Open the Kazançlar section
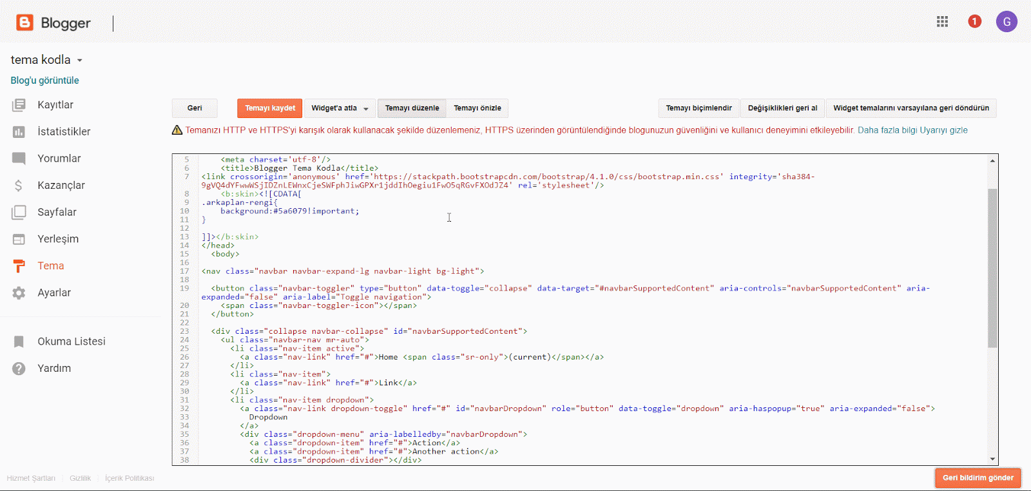The width and height of the screenshot is (1031, 491). pos(61,186)
